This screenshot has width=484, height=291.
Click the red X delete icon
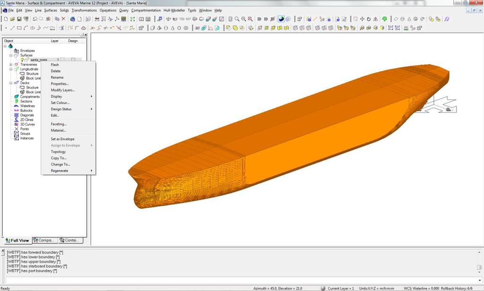[63, 19]
